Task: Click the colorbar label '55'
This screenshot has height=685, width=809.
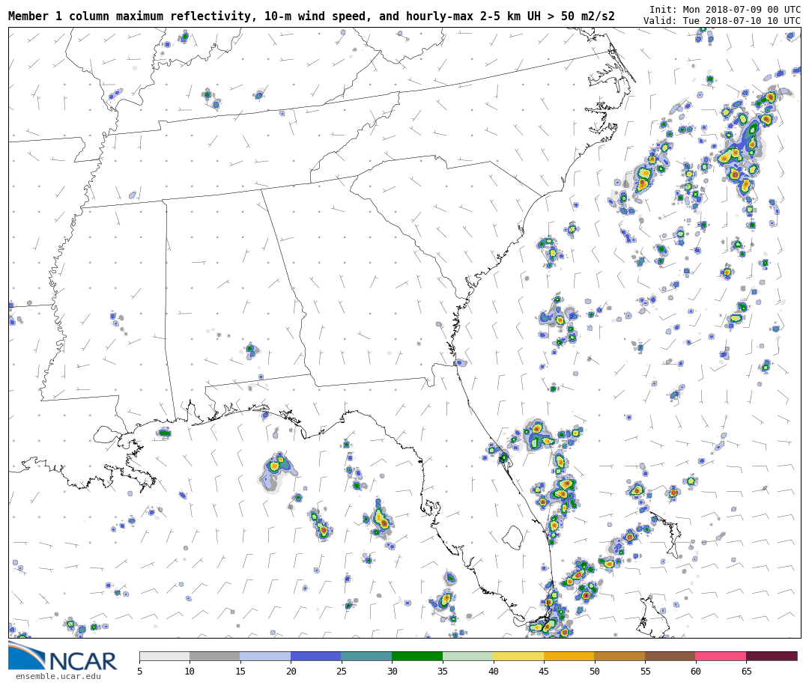Action: pyautogui.click(x=645, y=671)
